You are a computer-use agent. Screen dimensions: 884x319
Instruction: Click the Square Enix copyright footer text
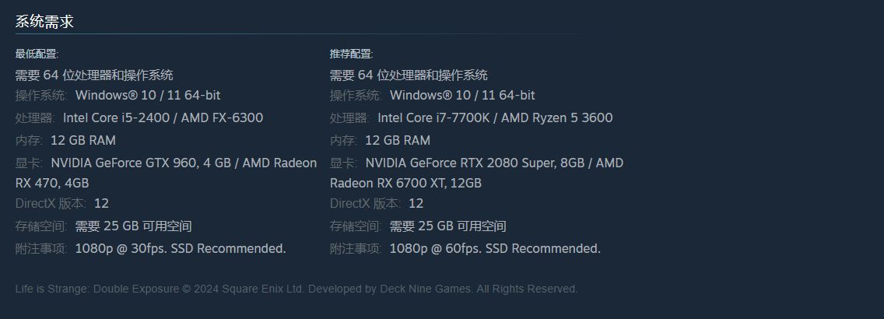tap(296, 289)
